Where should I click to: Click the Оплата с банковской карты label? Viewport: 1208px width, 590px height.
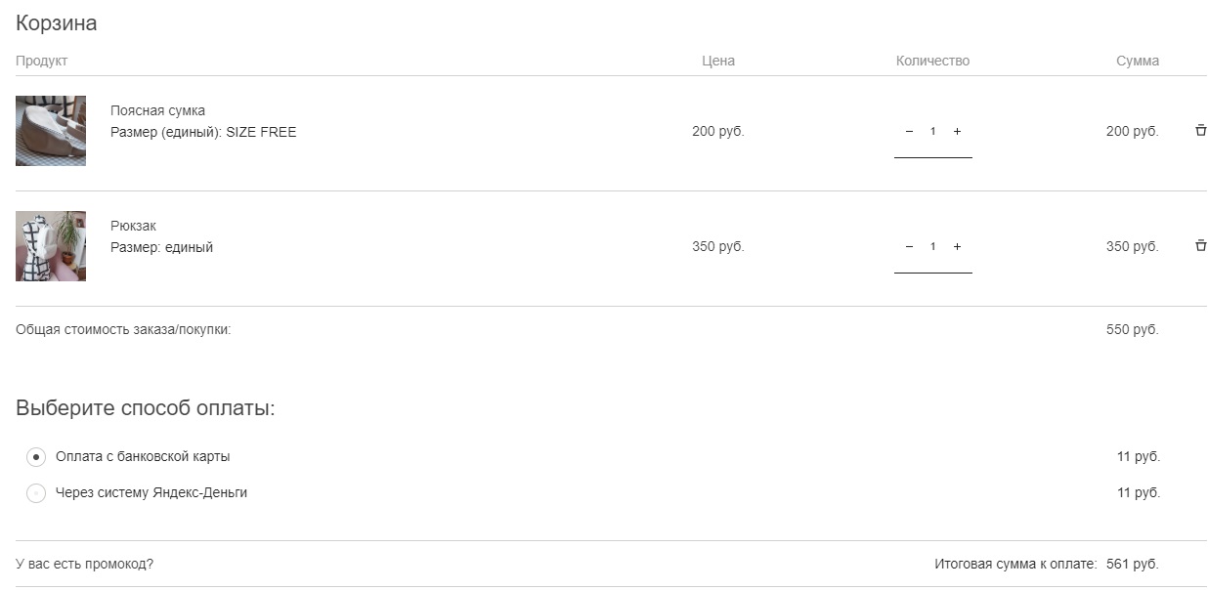pyautogui.click(x=143, y=456)
